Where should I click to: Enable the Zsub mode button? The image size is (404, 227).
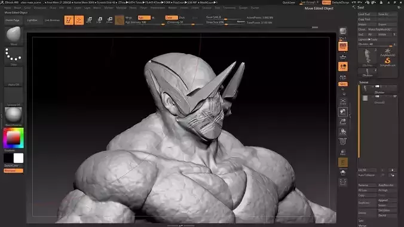click(182, 17)
